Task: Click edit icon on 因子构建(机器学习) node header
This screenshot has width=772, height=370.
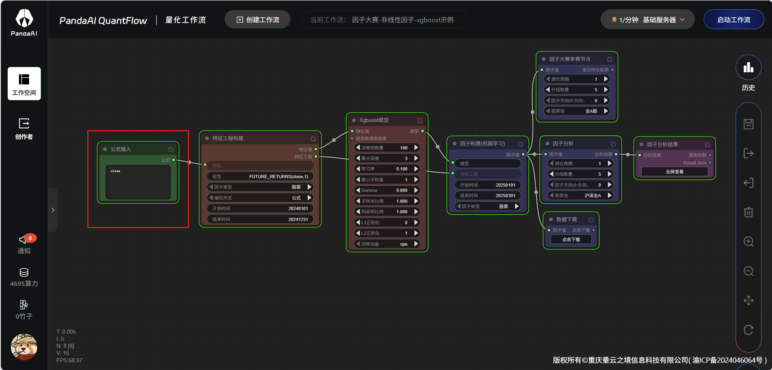Action: point(520,144)
